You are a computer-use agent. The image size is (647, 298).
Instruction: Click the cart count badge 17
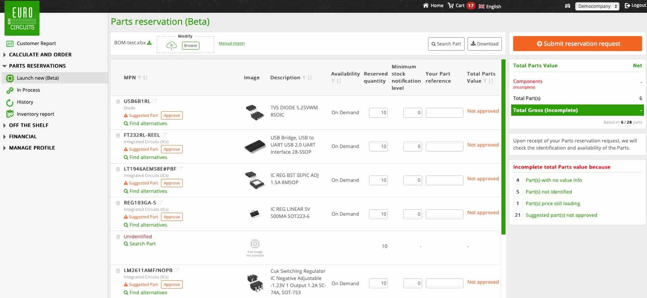tap(471, 6)
